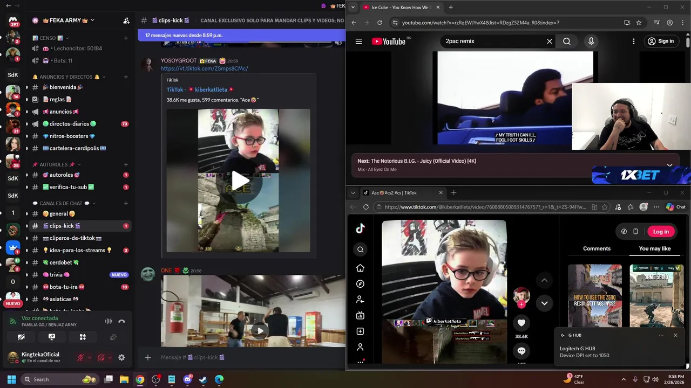Jump to 12 new messages banner
This screenshot has width=691, height=388.
241,35
